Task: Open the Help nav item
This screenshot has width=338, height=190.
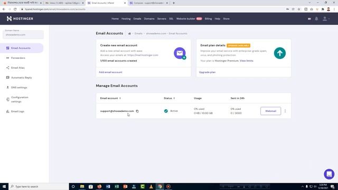Action: click(x=217, y=19)
